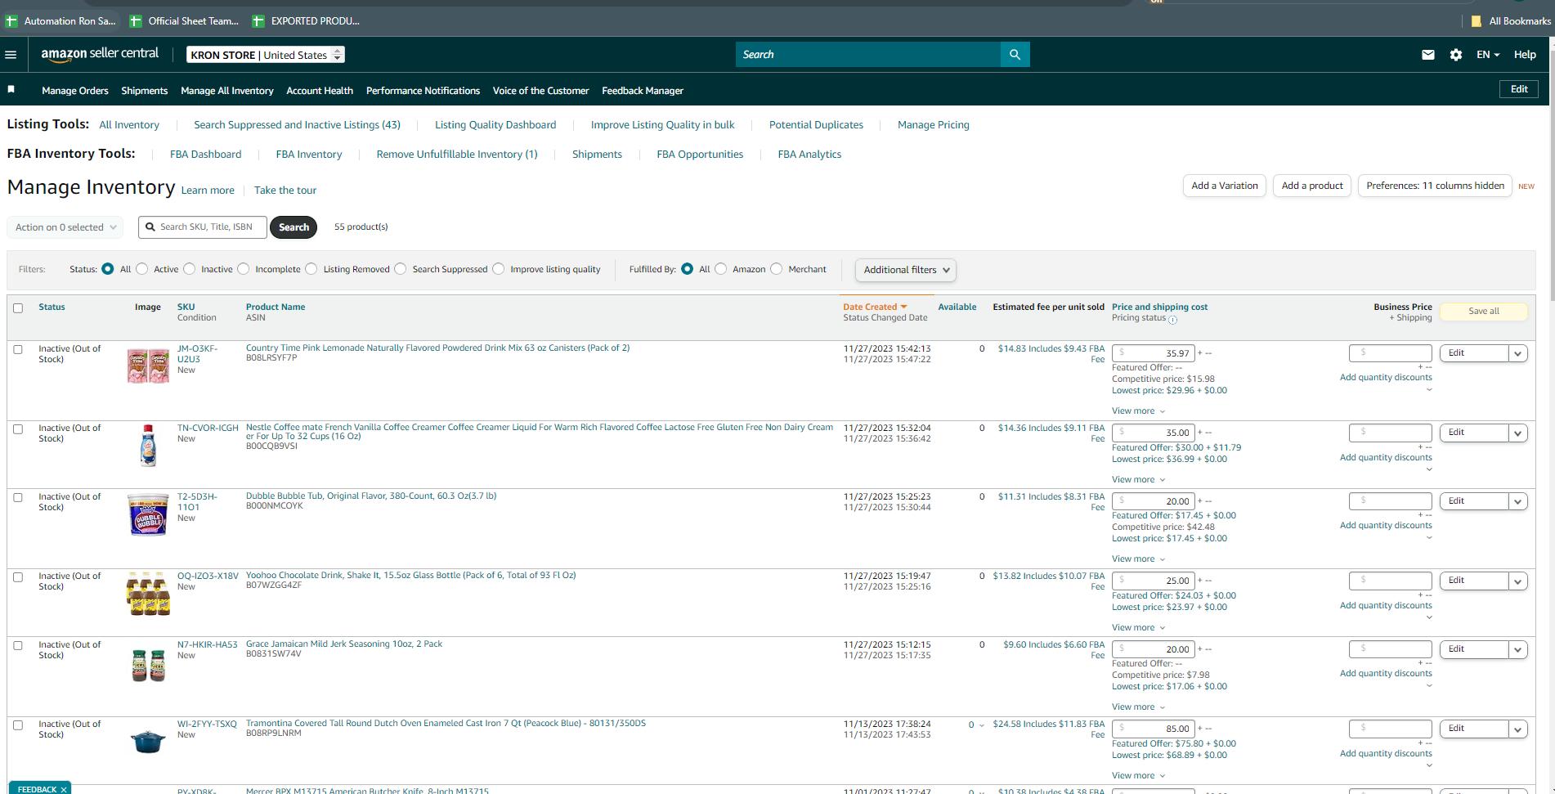Image resolution: width=1555 pixels, height=794 pixels.
Task: Check the Nestle Coffee mate row checkbox
Action: (18, 428)
